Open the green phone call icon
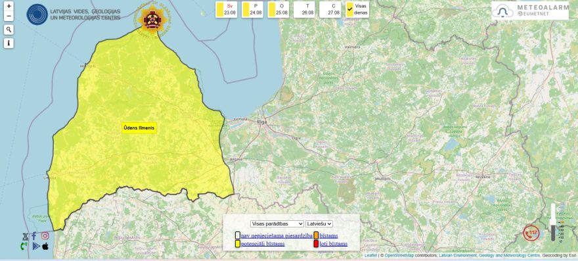This screenshot has width=578, height=261. pyautogui.click(x=24, y=247)
